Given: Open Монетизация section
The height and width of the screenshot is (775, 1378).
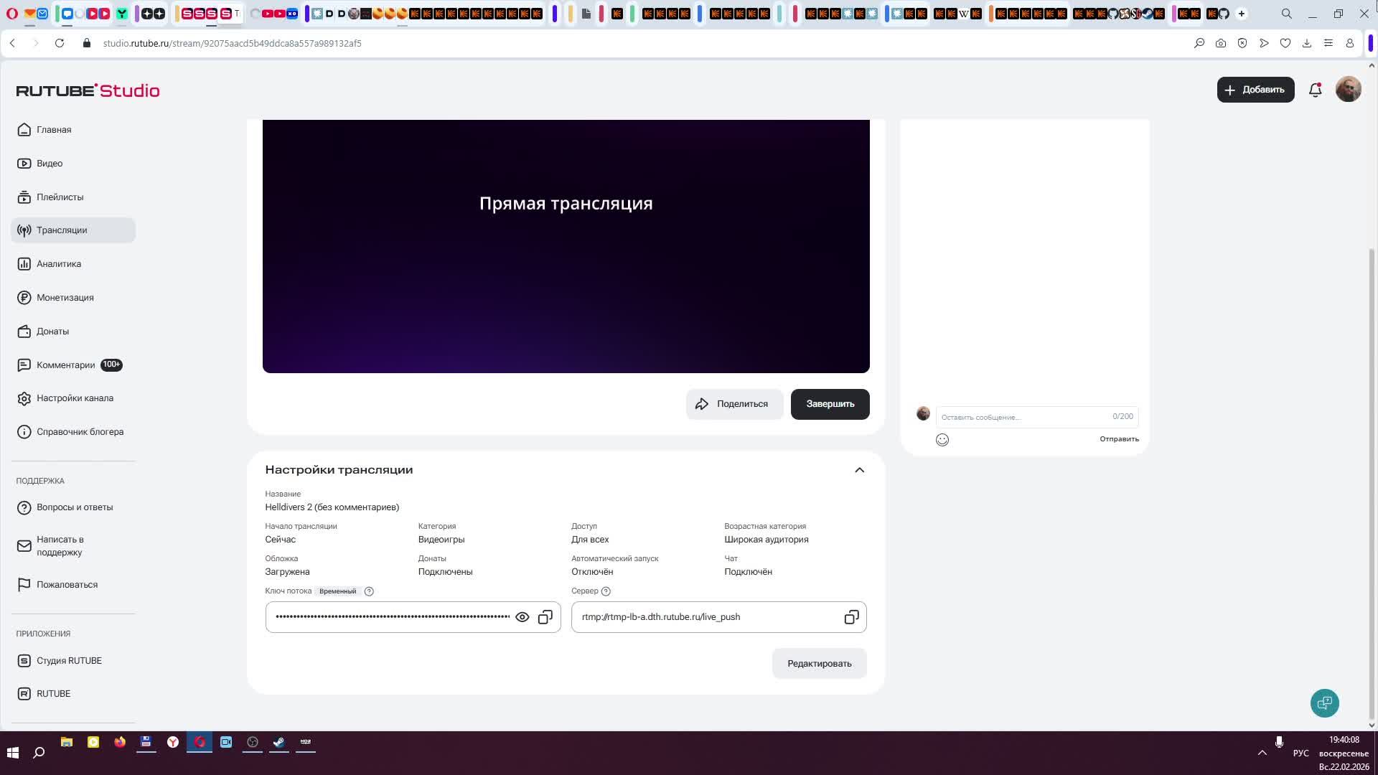Looking at the screenshot, I should tap(65, 298).
